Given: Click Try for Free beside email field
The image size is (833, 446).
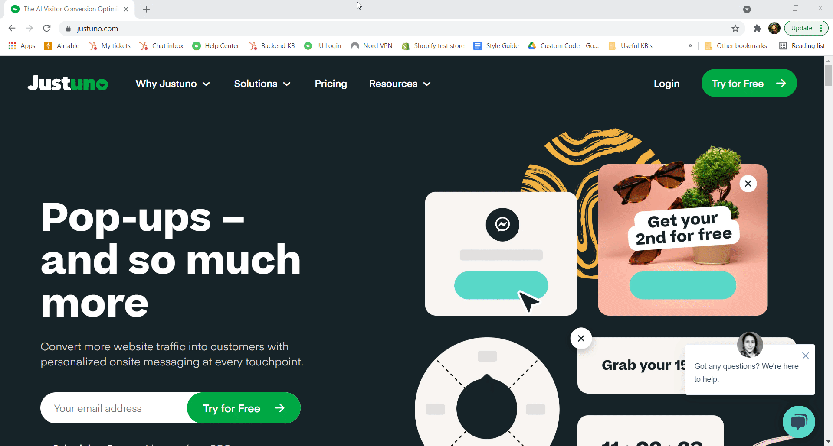Looking at the screenshot, I should [244, 408].
